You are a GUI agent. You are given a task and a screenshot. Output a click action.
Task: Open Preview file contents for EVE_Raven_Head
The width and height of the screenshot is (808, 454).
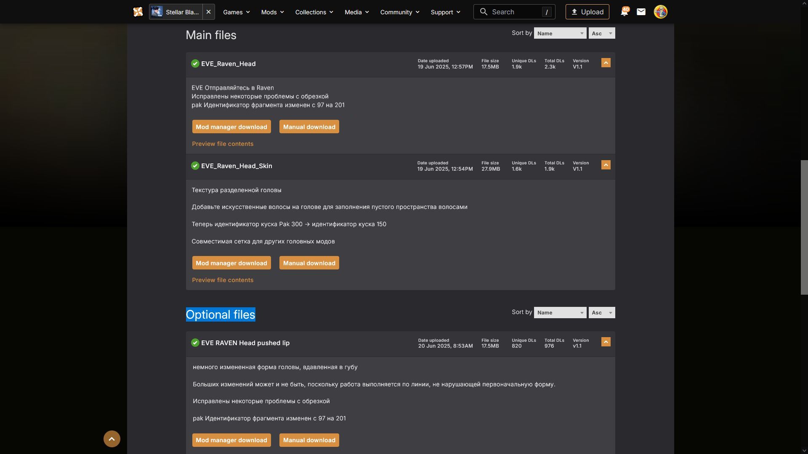pos(223,144)
